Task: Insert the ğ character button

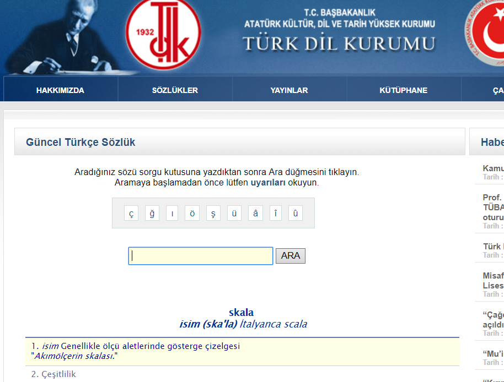Action: coord(152,213)
